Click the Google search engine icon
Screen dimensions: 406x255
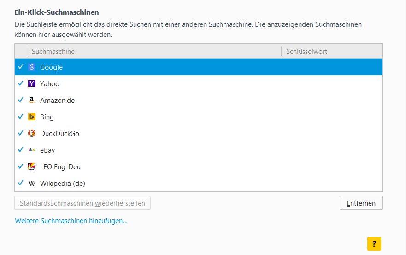coord(32,67)
